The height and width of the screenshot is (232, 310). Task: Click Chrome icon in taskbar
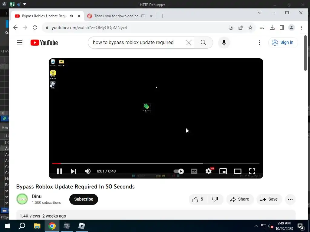[x=52, y=226]
